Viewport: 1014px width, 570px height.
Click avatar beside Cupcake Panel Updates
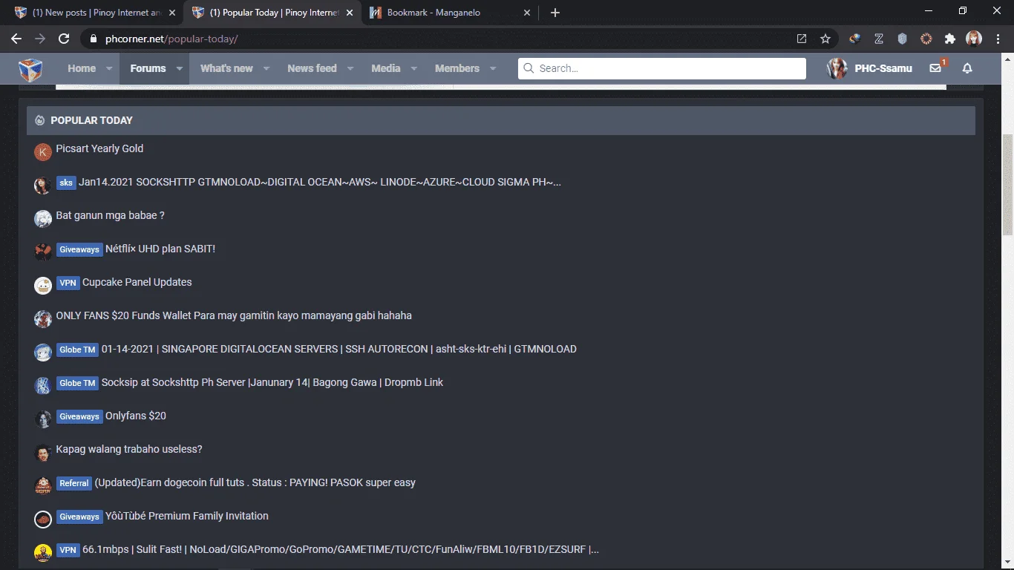(43, 286)
